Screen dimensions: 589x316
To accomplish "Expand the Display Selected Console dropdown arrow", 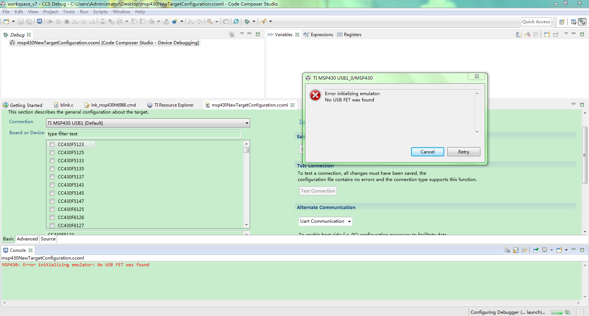I will (551, 250).
